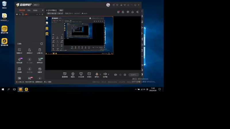Open the 读弹幕 tool
Viewport: 230px width, 129px height.
coord(19,70)
